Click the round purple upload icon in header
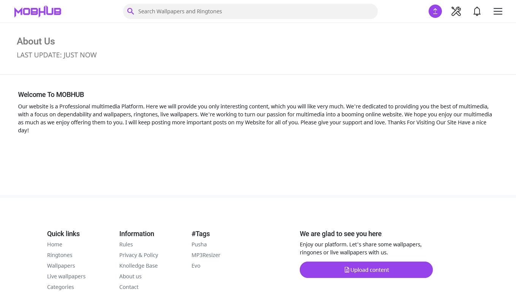 click(x=435, y=11)
